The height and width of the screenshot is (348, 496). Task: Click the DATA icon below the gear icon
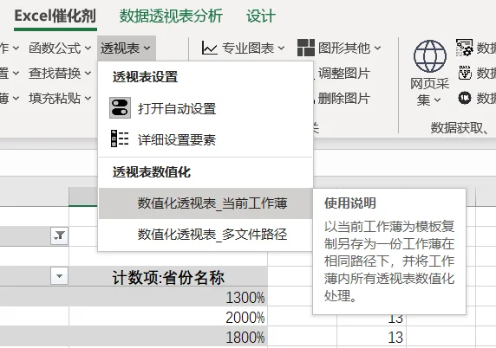coord(465,73)
